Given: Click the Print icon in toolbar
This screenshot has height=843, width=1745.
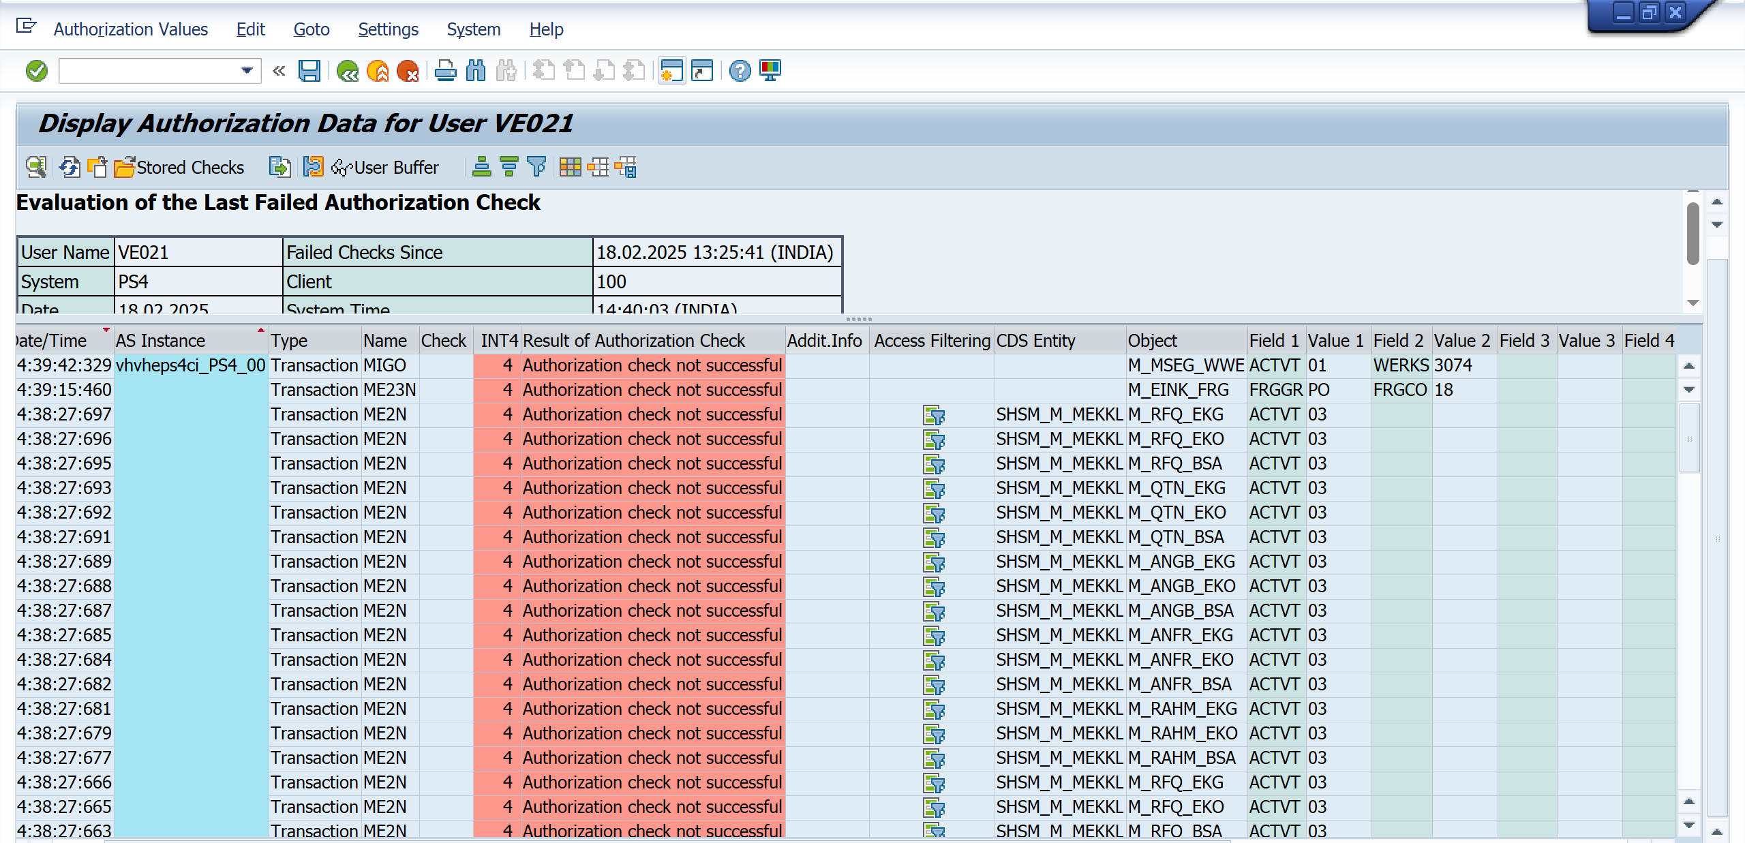Looking at the screenshot, I should (446, 71).
